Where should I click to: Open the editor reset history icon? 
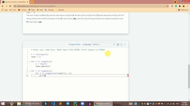(x=118, y=44)
